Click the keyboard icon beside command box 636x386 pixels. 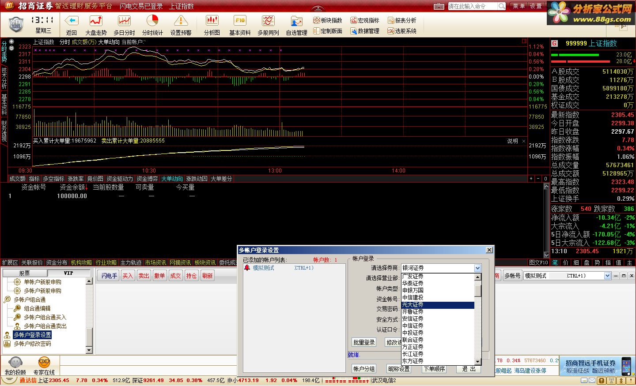coord(439,6)
